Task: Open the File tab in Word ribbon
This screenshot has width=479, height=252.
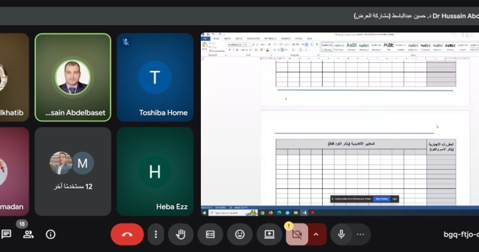Action: [206, 38]
